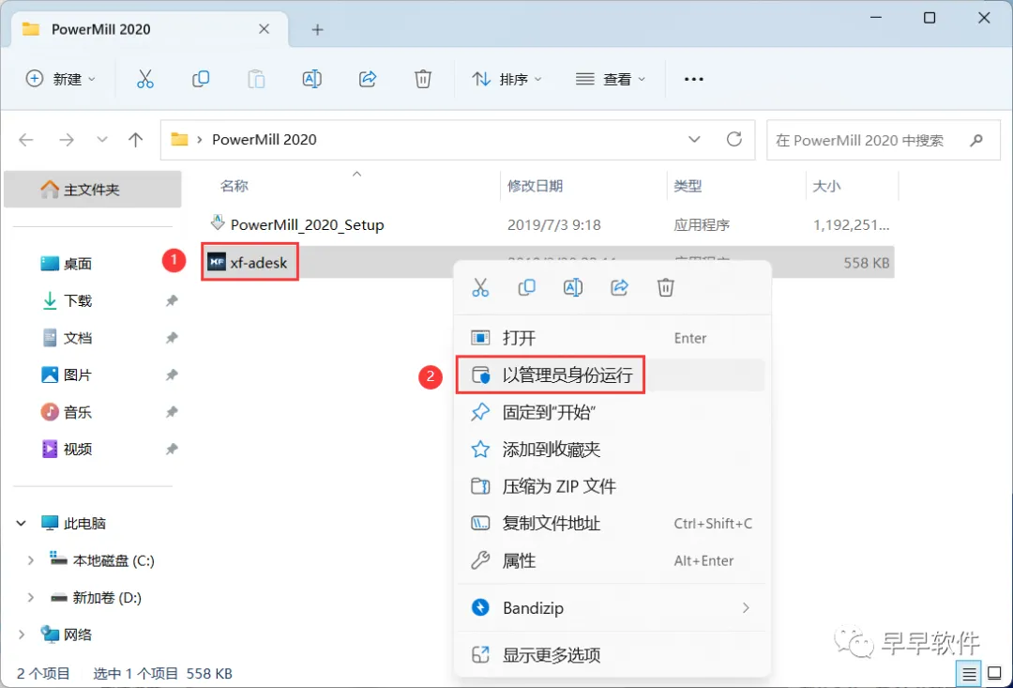The width and height of the screenshot is (1013, 688).
Task: Click the context menu Rename icon
Action: 573,287
